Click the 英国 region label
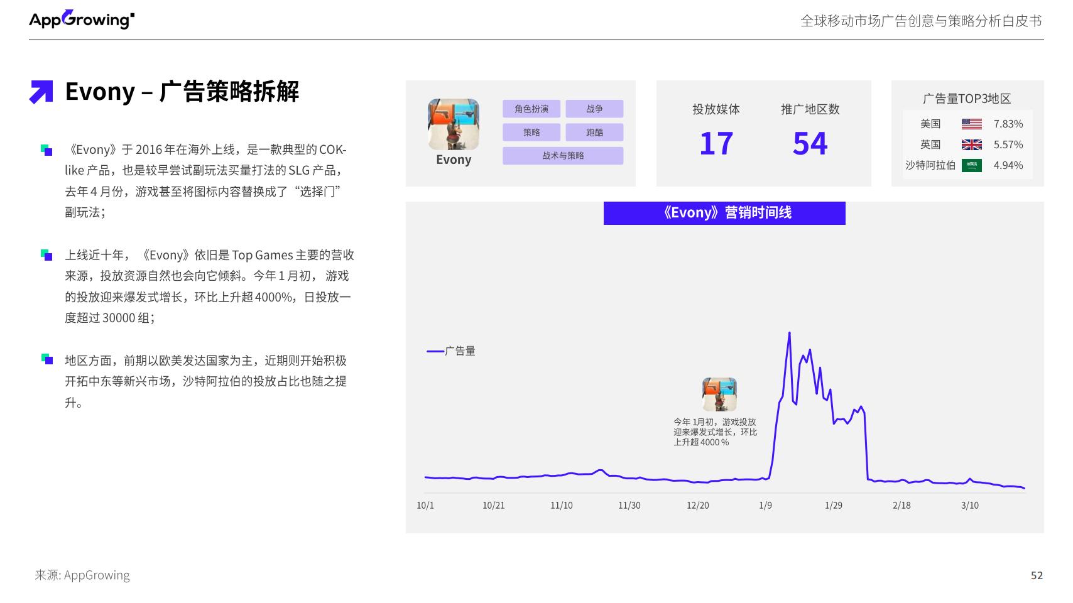The height and width of the screenshot is (603, 1073). click(930, 144)
